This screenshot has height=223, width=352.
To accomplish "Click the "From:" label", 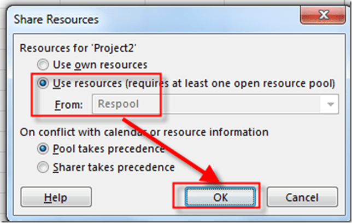I will tap(68, 104).
